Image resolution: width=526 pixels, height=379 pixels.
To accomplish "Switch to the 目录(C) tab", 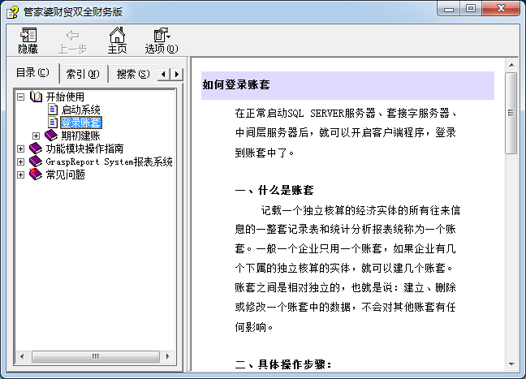I will click(x=32, y=72).
